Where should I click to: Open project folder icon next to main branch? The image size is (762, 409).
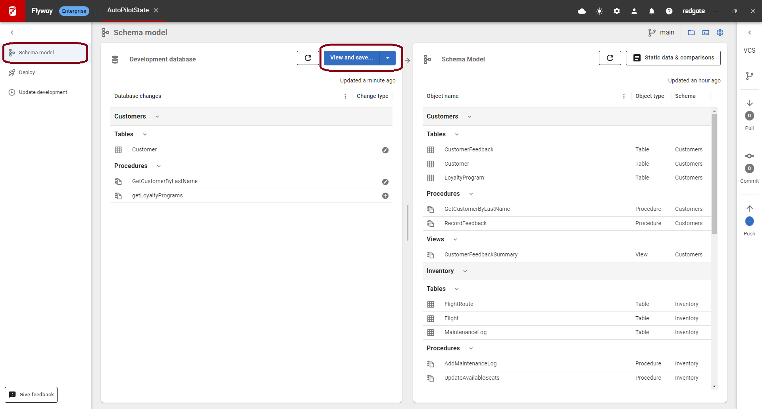pos(691,32)
